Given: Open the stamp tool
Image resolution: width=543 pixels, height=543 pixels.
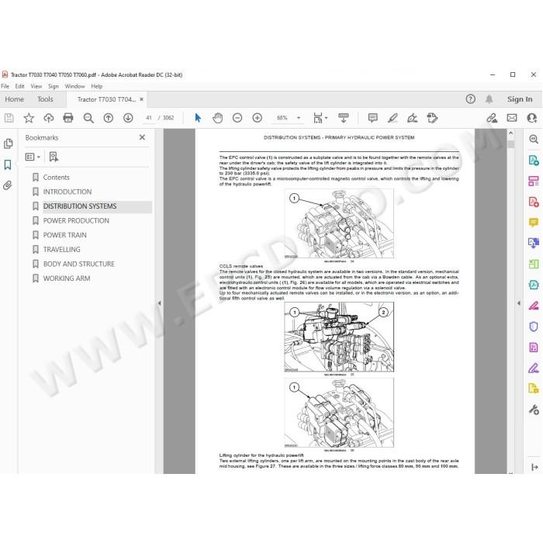Looking at the screenshot, I should click(x=432, y=118).
